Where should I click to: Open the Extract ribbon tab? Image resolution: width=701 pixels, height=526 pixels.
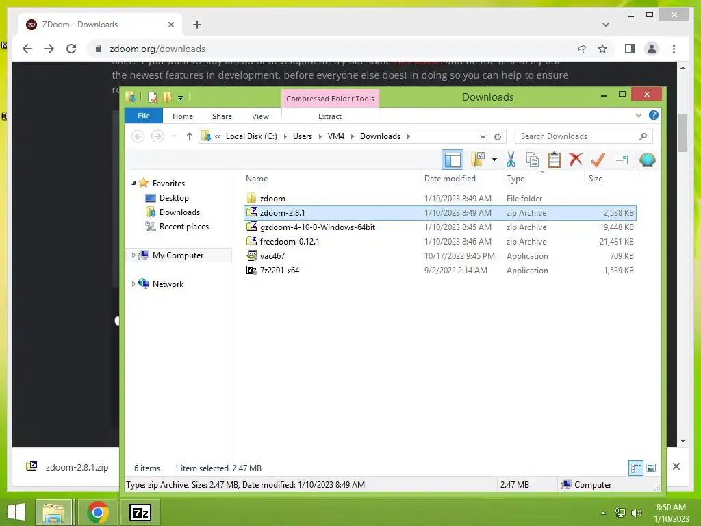pyautogui.click(x=330, y=116)
